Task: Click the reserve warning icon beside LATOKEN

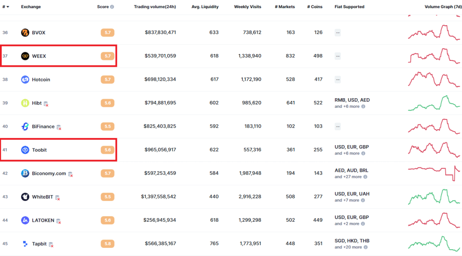Action: coord(59,221)
